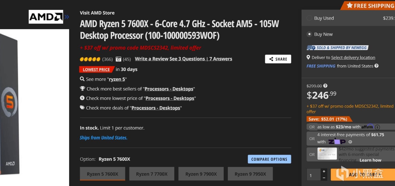Screen dimensions: 395x186
Task: Click Select delivery location link
Action: [353, 58]
